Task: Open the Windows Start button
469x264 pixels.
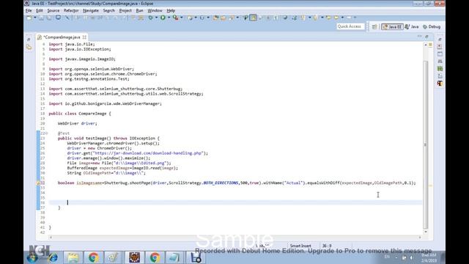Action: point(32,257)
